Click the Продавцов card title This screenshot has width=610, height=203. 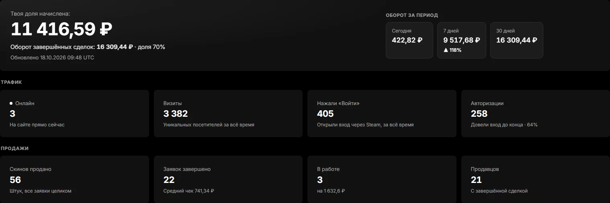coord(485,169)
